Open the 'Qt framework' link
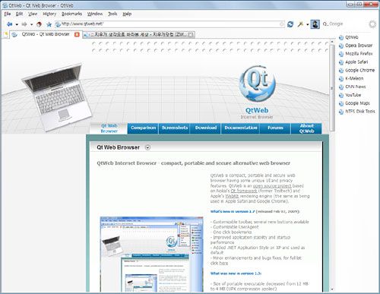The height and width of the screenshot is (294, 380). click(244, 191)
